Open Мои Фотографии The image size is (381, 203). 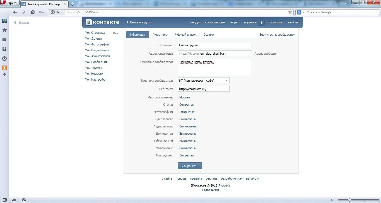click(97, 44)
